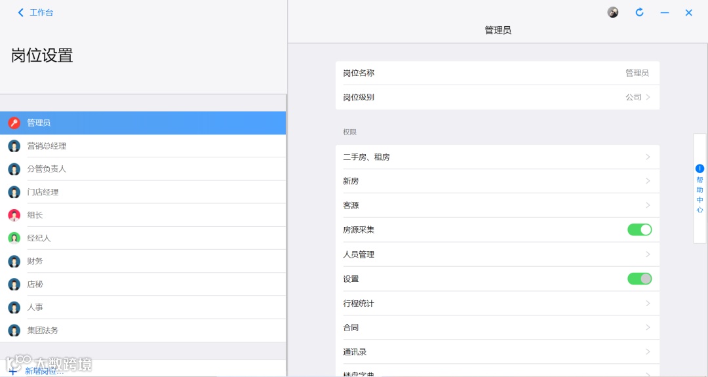The image size is (708, 377).
Task: Click the green avatar icon of 经纪人
Action: click(14, 238)
